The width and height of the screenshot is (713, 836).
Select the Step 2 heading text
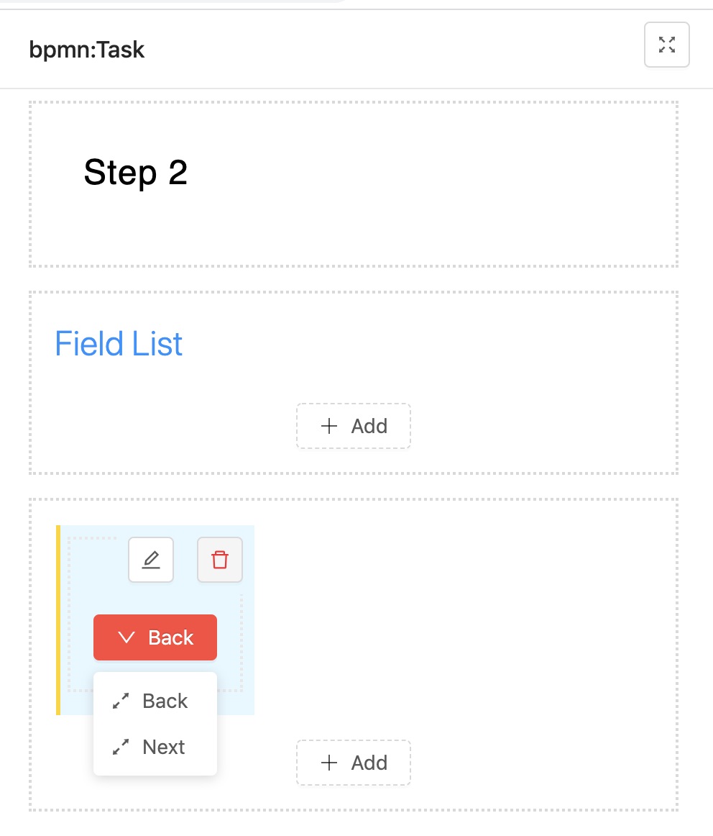coord(136,173)
